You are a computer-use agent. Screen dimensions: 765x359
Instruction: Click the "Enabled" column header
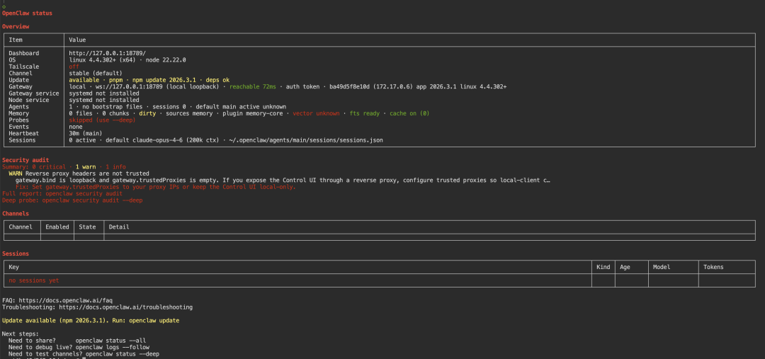pos(57,227)
